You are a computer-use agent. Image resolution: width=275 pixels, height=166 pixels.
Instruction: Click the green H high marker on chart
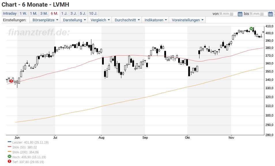click(x=251, y=28)
